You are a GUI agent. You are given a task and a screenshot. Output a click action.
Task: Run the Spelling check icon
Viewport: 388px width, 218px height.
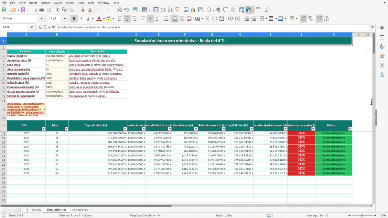pyautogui.click(x=127, y=10)
